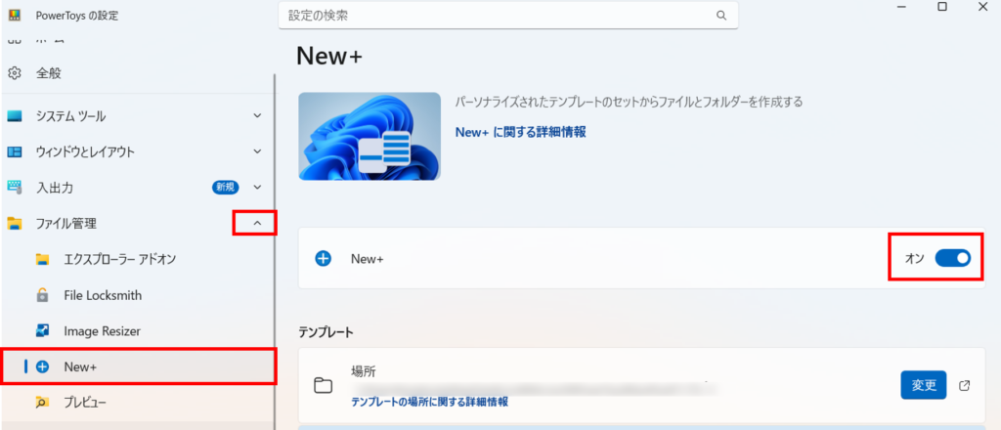Viewport: 1001px width, 430px height.
Task: Open New+ に関する詳細情報 link
Action: (x=520, y=132)
